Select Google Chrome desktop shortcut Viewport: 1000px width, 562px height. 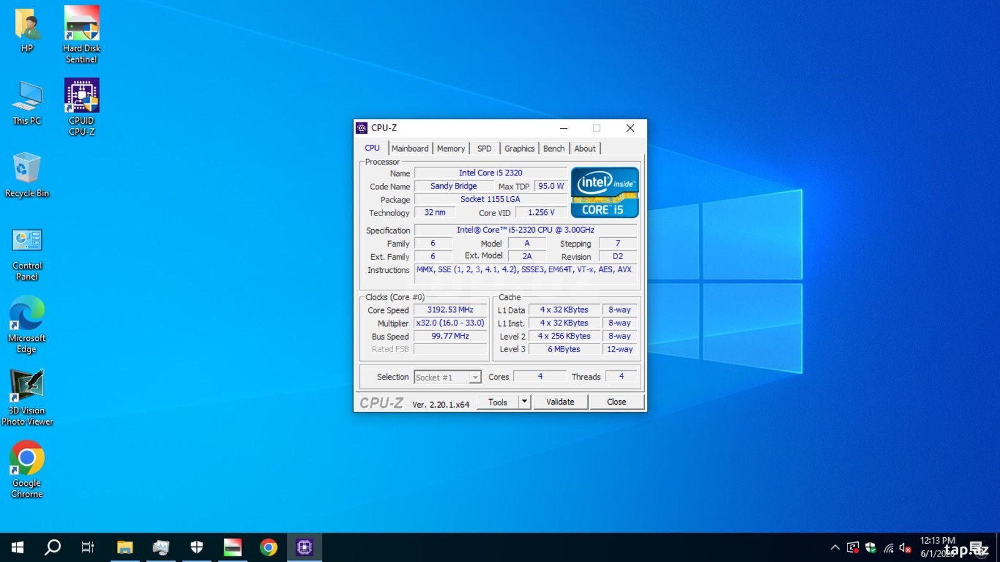click(x=27, y=469)
